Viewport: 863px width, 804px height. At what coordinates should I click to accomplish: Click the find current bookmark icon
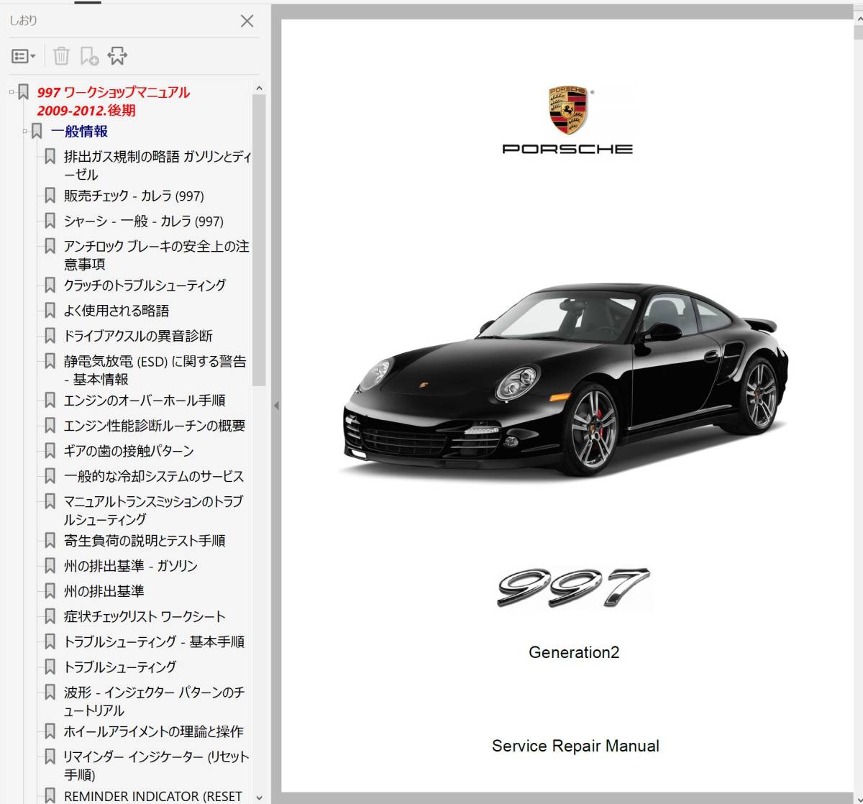coord(117,56)
